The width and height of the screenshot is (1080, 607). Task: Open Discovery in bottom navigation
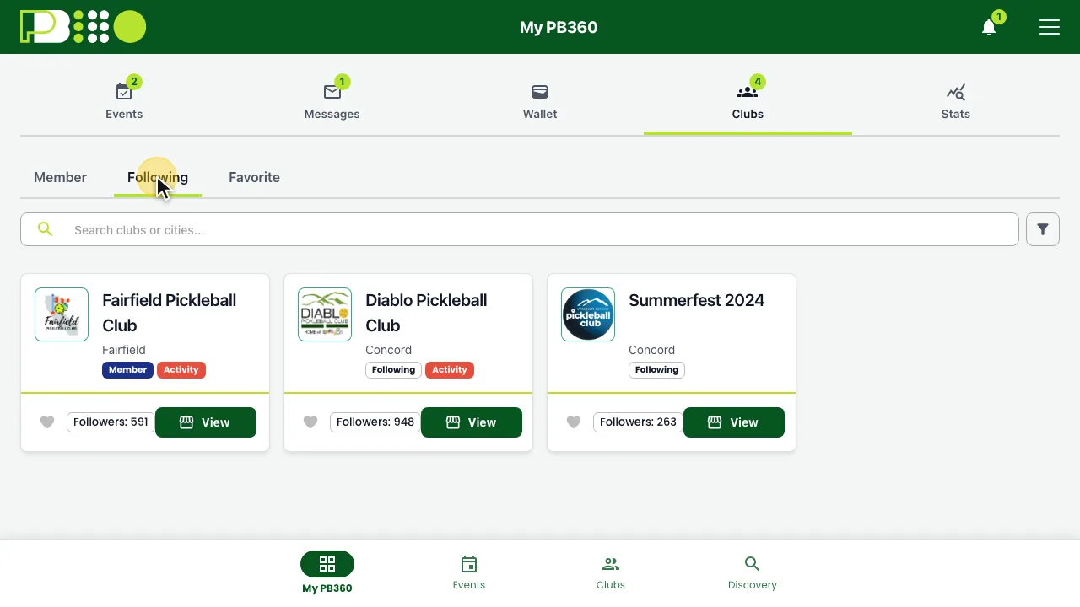point(753,573)
